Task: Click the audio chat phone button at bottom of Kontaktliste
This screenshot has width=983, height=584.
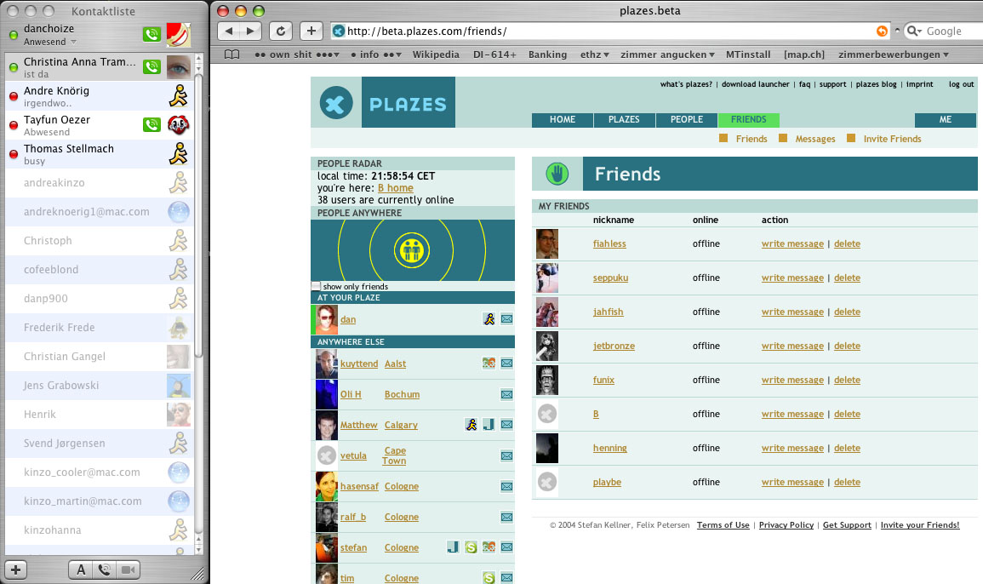Action: click(104, 570)
